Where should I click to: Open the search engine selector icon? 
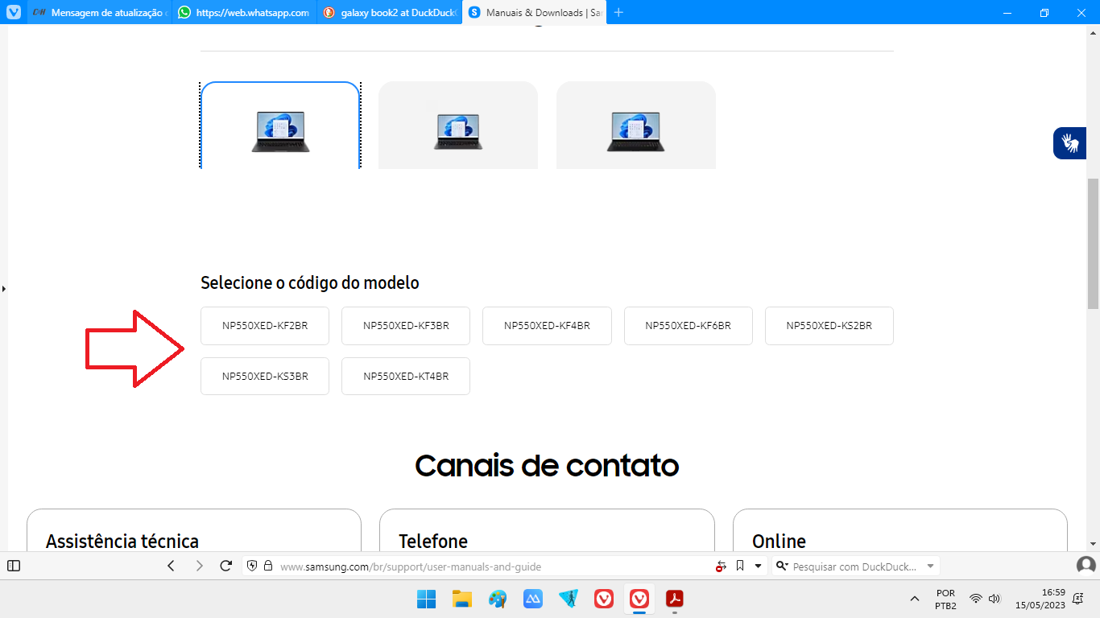click(x=781, y=566)
